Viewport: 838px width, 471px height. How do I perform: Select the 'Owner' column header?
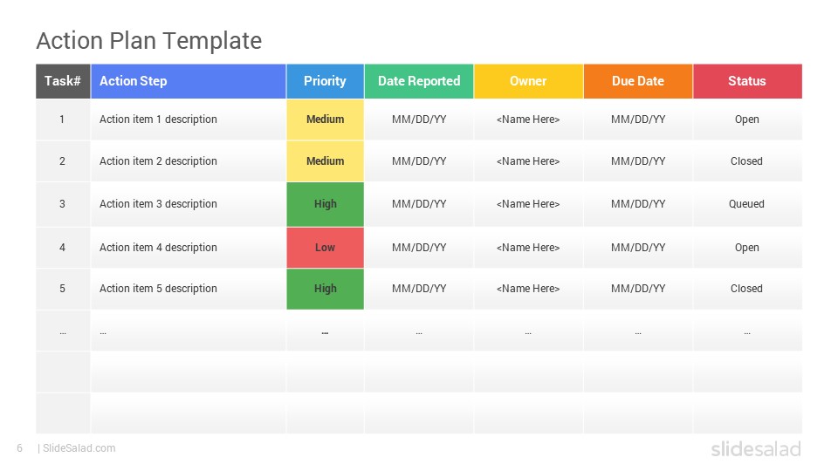pyautogui.click(x=528, y=81)
